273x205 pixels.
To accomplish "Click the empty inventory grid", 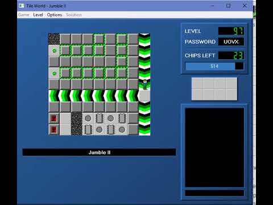I will coord(214,89).
